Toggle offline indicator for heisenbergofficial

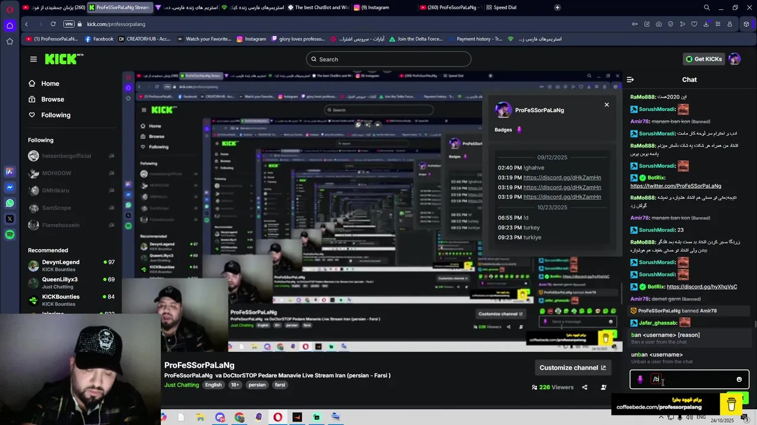point(111,156)
